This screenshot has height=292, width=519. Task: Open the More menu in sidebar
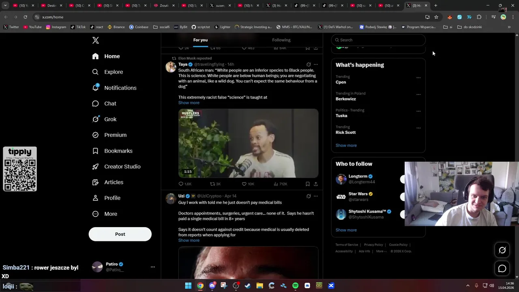pyautogui.click(x=105, y=214)
